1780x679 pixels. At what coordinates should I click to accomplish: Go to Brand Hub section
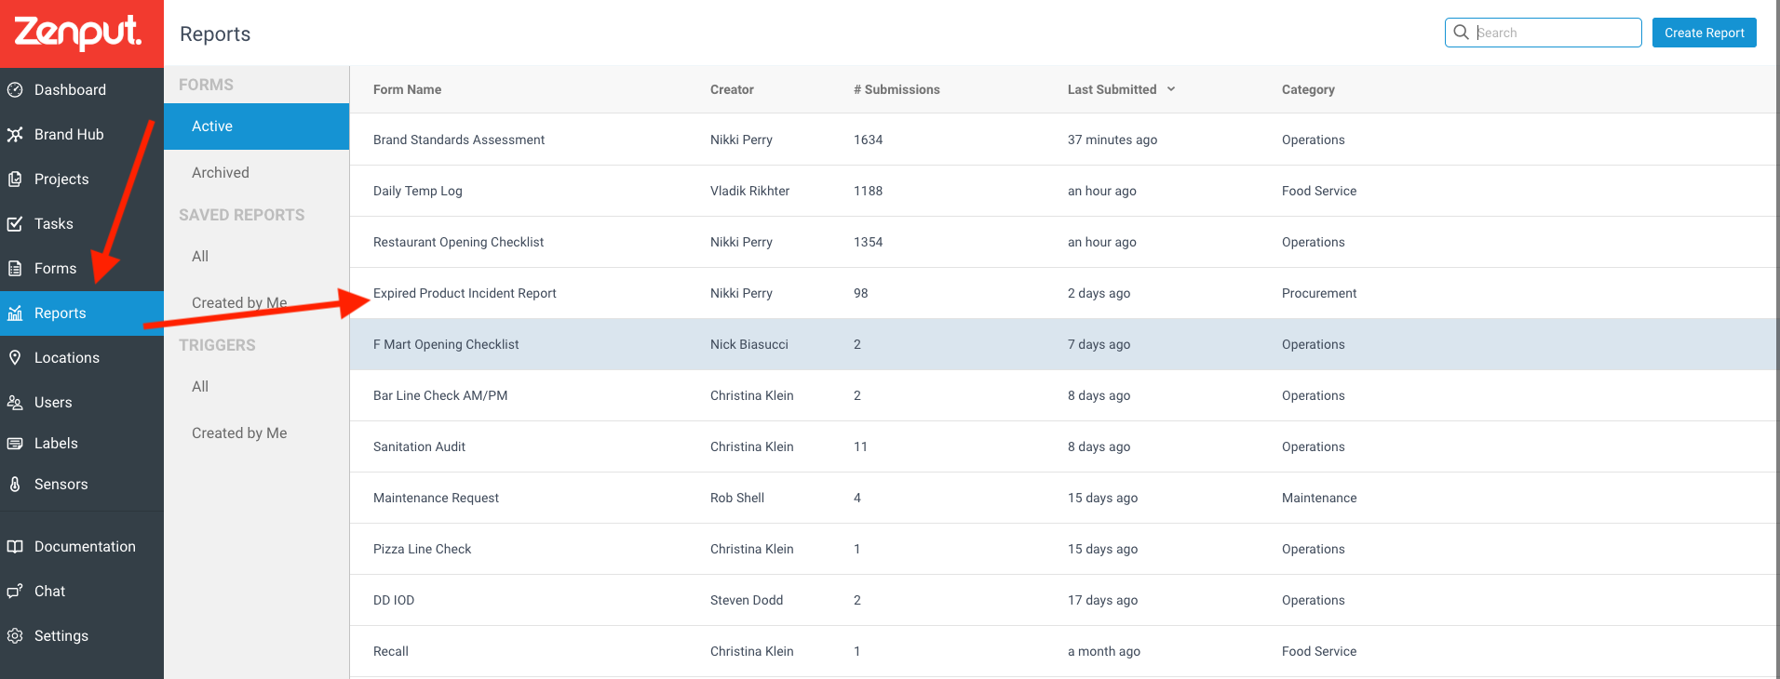(x=82, y=135)
